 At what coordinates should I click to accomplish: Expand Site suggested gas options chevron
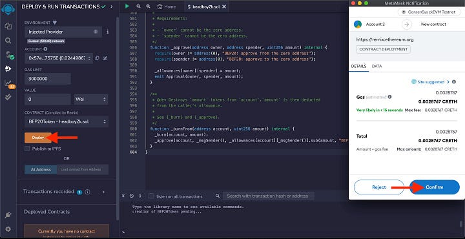coord(448,82)
